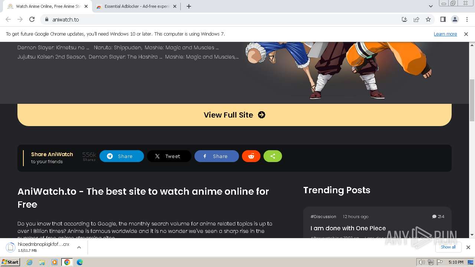Click Show all downloads button

click(448, 247)
